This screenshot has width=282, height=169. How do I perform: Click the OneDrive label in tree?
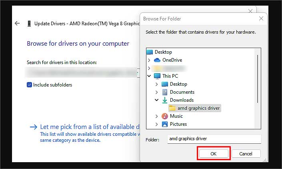pyautogui.click(x=172, y=60)
